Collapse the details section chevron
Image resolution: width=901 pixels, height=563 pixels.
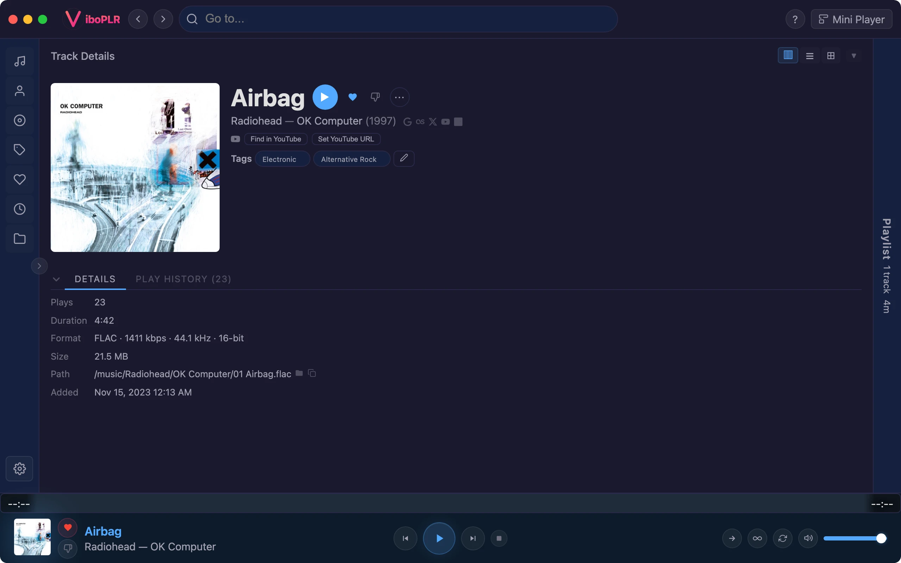click(x=56, y=279)
